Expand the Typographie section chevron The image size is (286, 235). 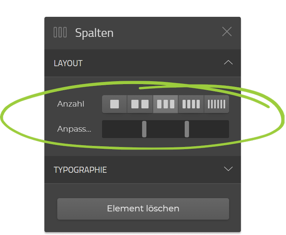pos(228,169)
